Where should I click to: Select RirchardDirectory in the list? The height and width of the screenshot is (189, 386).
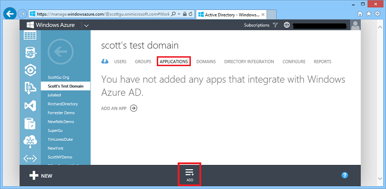point(63,104)
